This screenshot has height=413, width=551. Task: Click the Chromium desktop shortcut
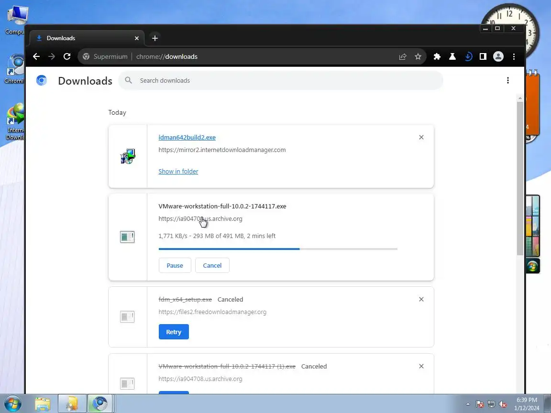point(15,69)
